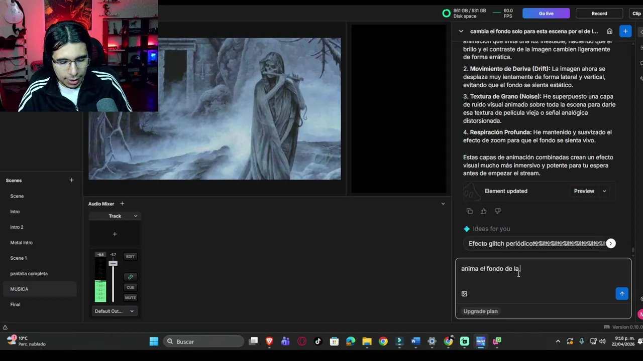643x361 pixels.
Task: Show hidden system tray icons
Action: point(558,341)
